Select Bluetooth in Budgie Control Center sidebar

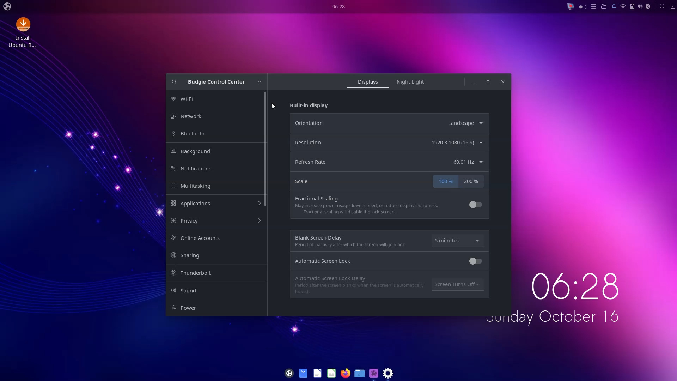(192, 133)
